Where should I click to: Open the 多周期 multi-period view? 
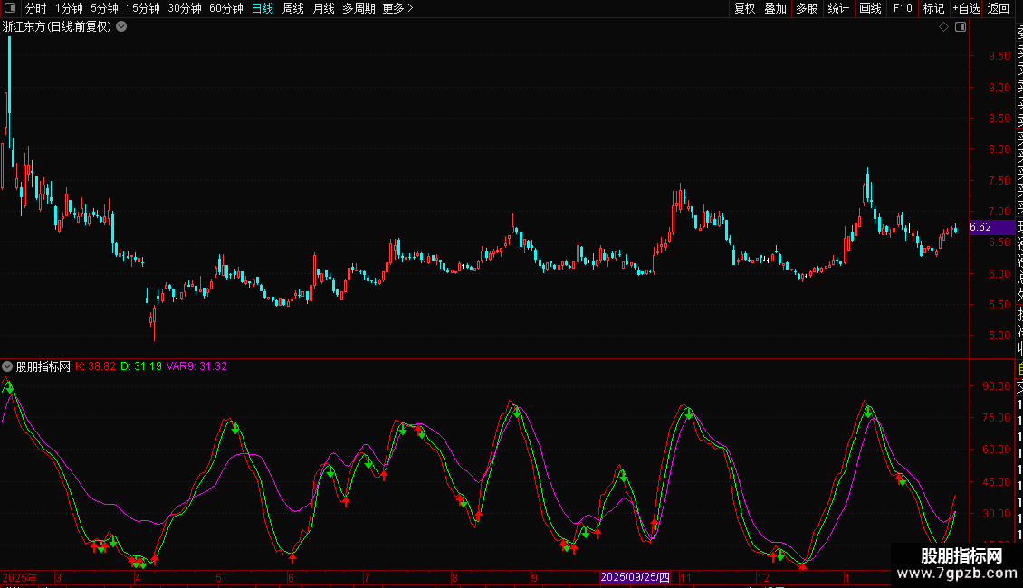click(359, 8)
